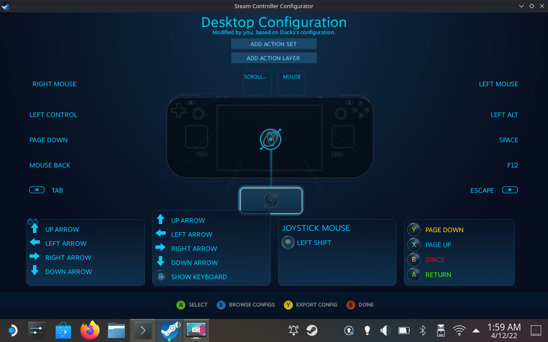Image resolution: width=548 pixels, height=342 pixels.
Task: Click the joystick icon beside LEFT SHIFT
Action: [288, 242]
